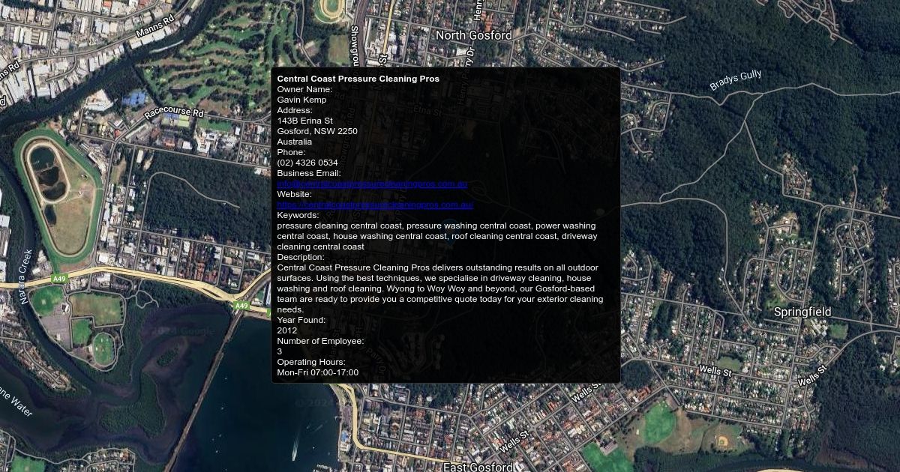The width and height of the screenshot is (900, 472).
Task: Click the business title Central Coast Pressure Cleaning Pros
Action: 358,79
